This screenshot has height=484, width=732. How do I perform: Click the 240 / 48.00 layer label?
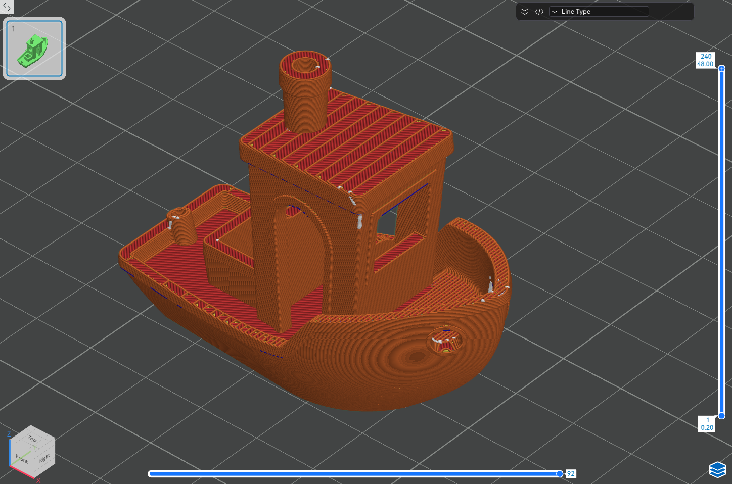705,60
